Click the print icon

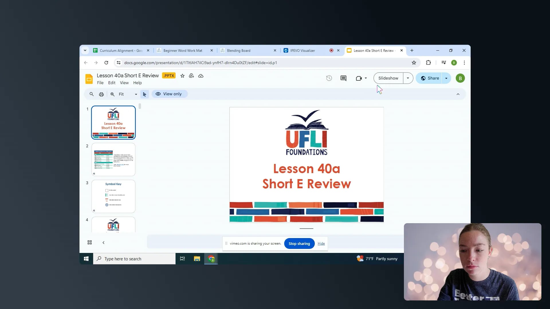click(x=101, y=94)
